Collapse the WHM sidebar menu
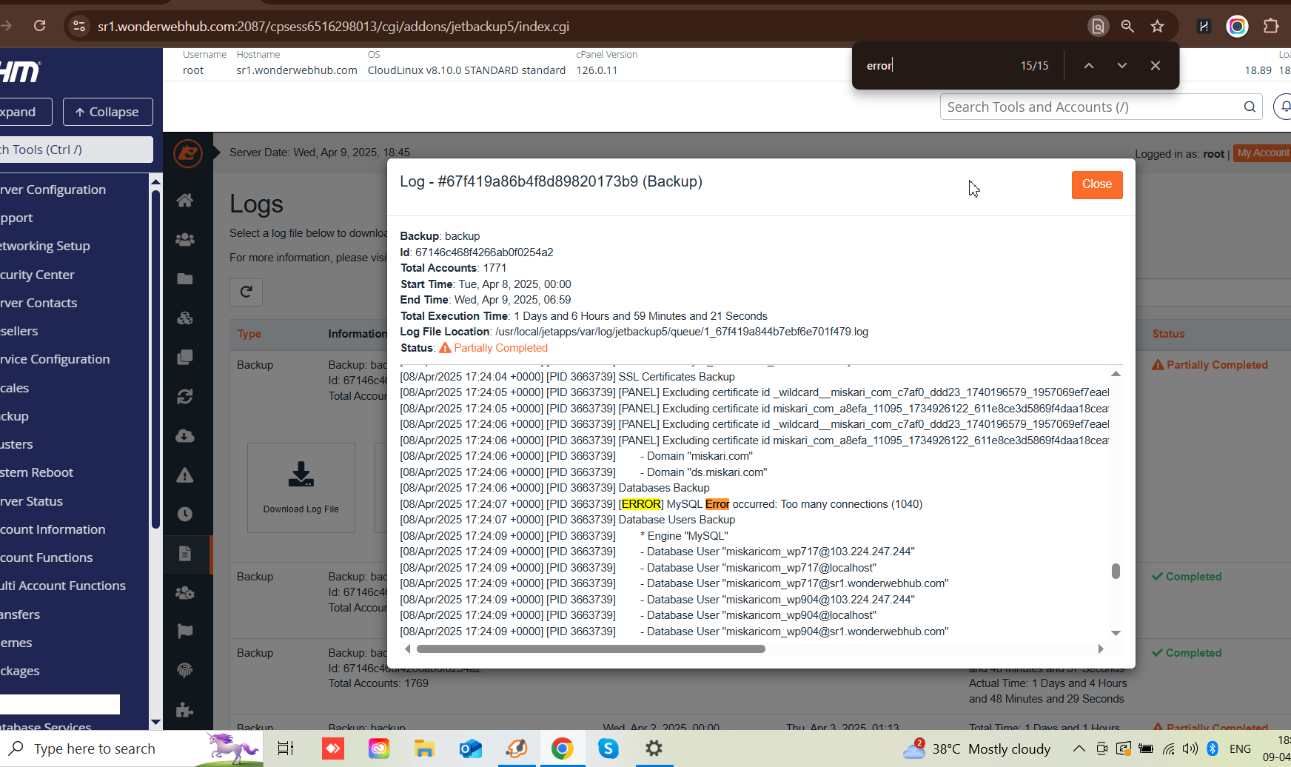Screen dimensions: 1291x767 point(107,112)
